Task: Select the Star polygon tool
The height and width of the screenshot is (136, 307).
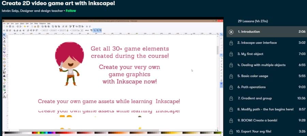Action: click(x=4, y=59)
